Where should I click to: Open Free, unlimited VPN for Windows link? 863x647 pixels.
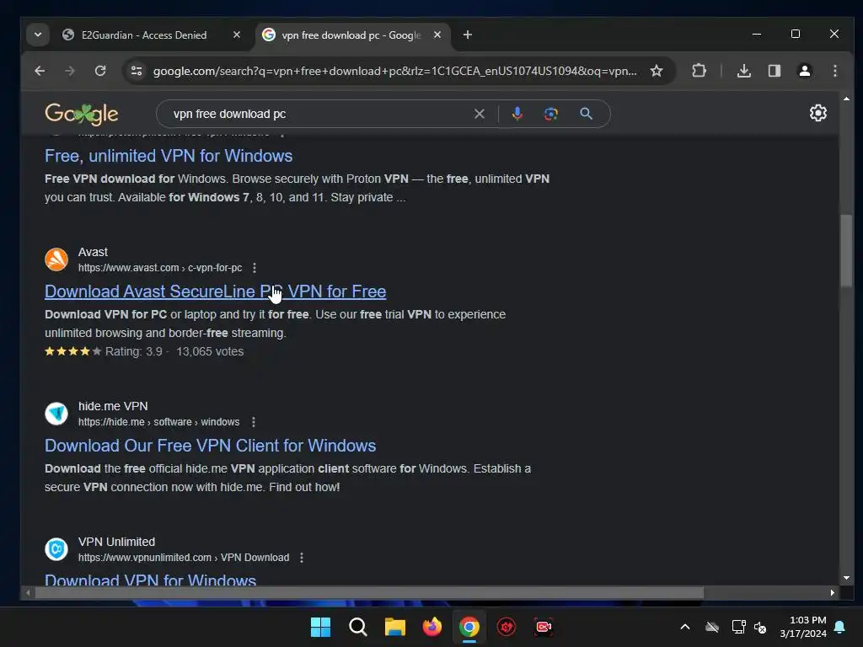(x=169, y=156)
